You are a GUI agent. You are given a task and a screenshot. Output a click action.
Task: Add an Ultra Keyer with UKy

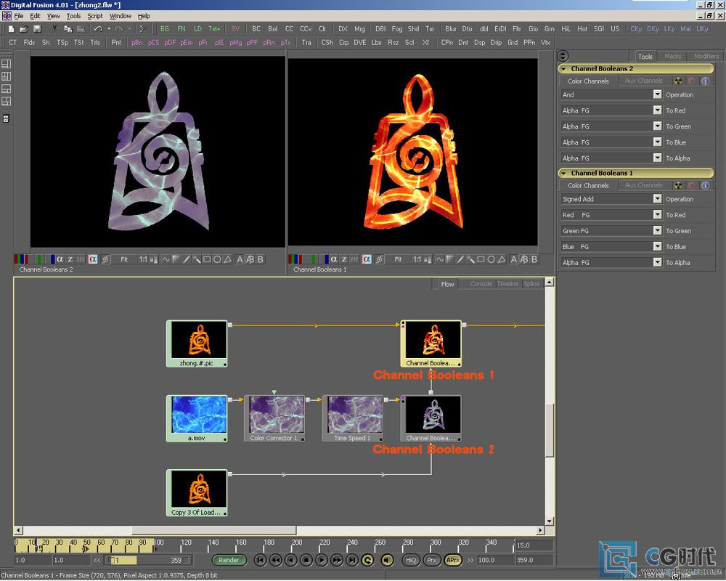pyautogui.click(x=702, y=29)
